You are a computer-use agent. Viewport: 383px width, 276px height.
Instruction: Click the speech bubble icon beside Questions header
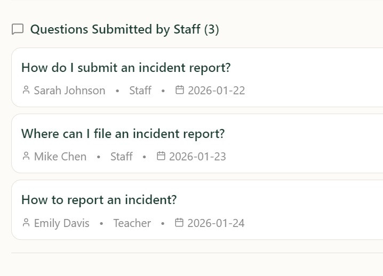pyautogui.click(x=18, y=29)
